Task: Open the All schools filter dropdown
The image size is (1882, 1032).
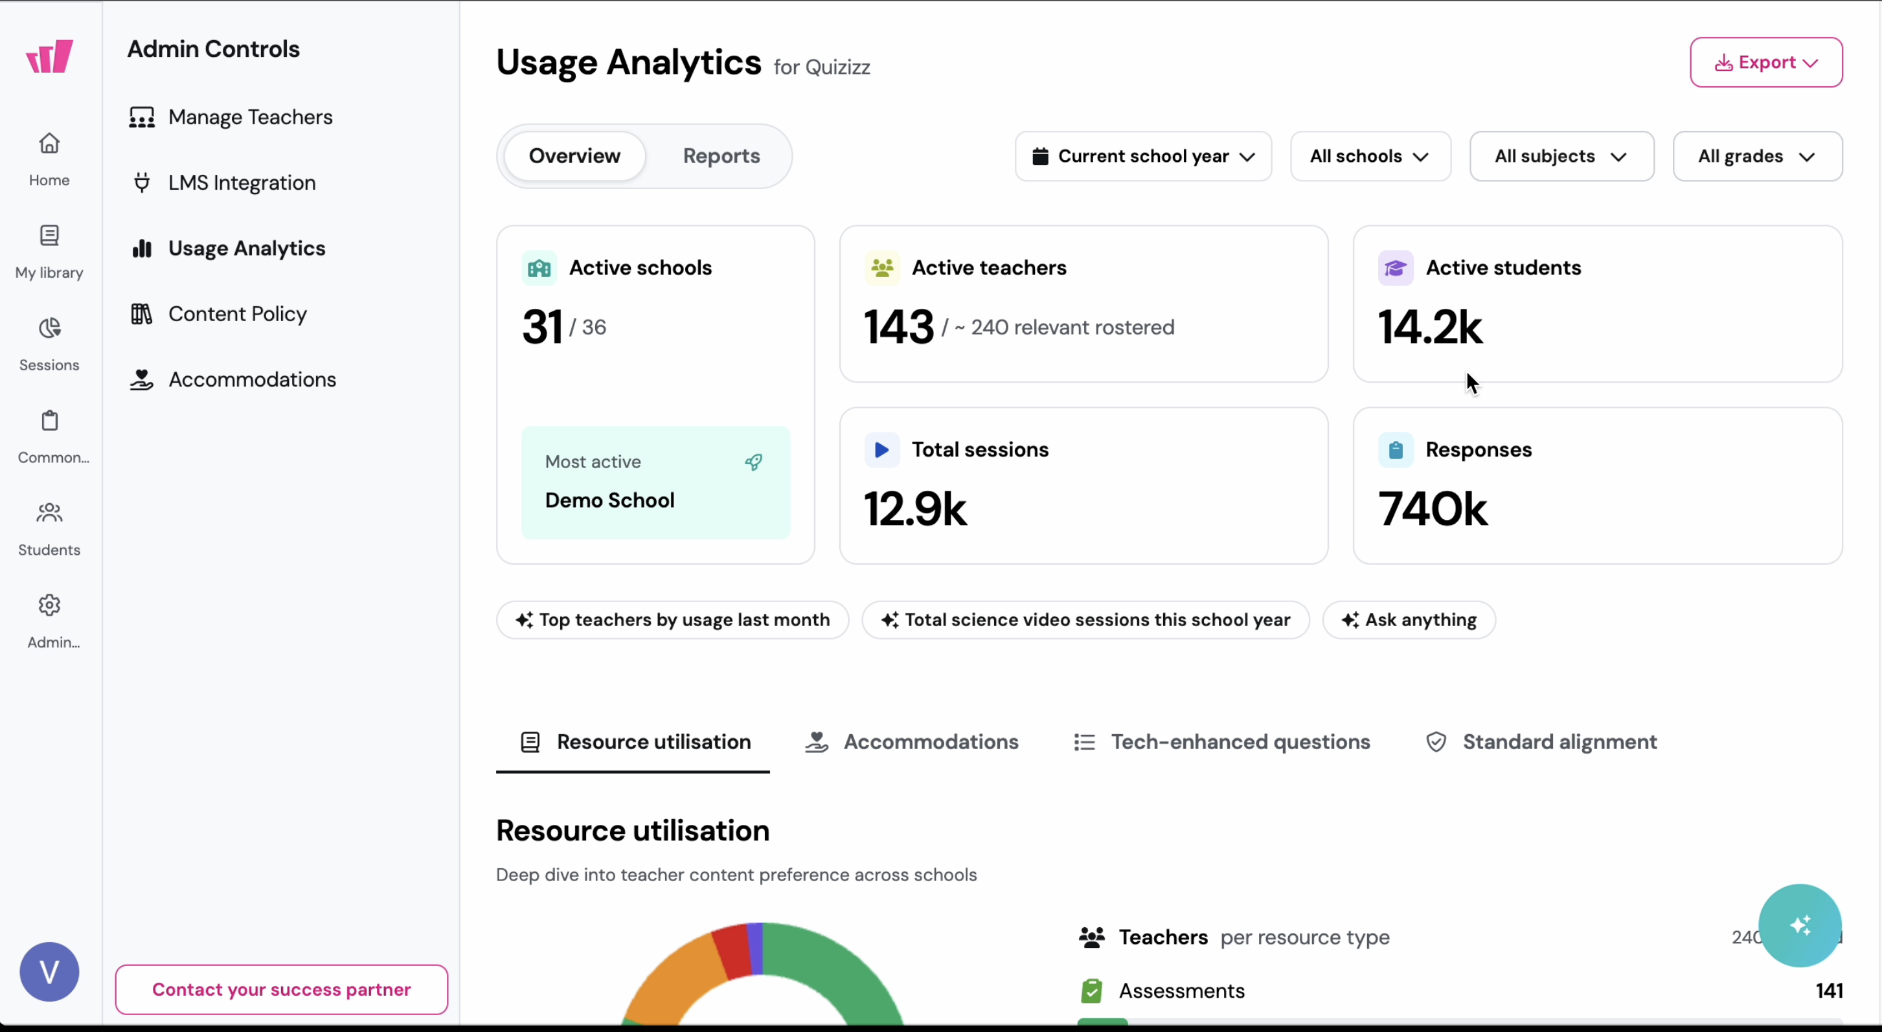Action: tap(1369, 155)
